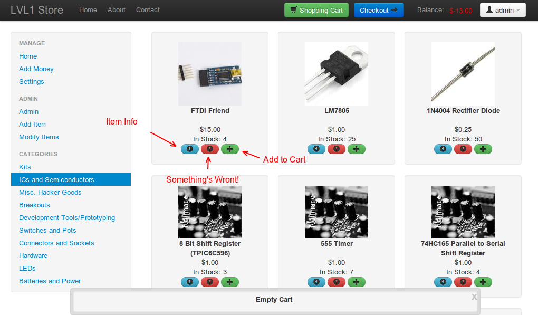This screenshot has width=538, height=315.
Task: Open Contact page from top navigation
Action: coord(148,10)
